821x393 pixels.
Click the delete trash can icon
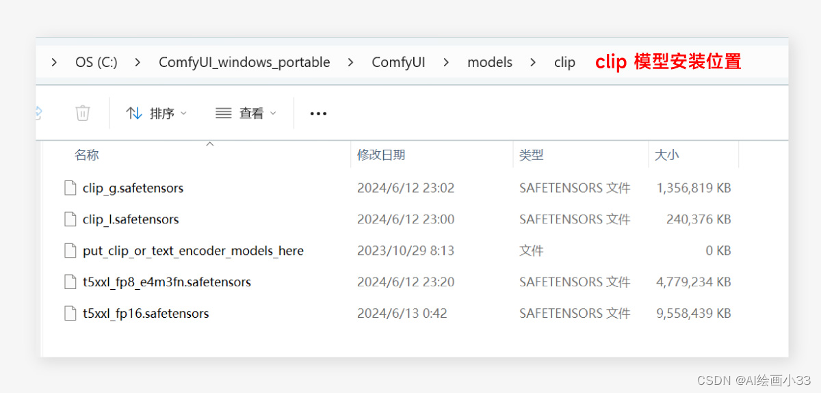[83, 113]
